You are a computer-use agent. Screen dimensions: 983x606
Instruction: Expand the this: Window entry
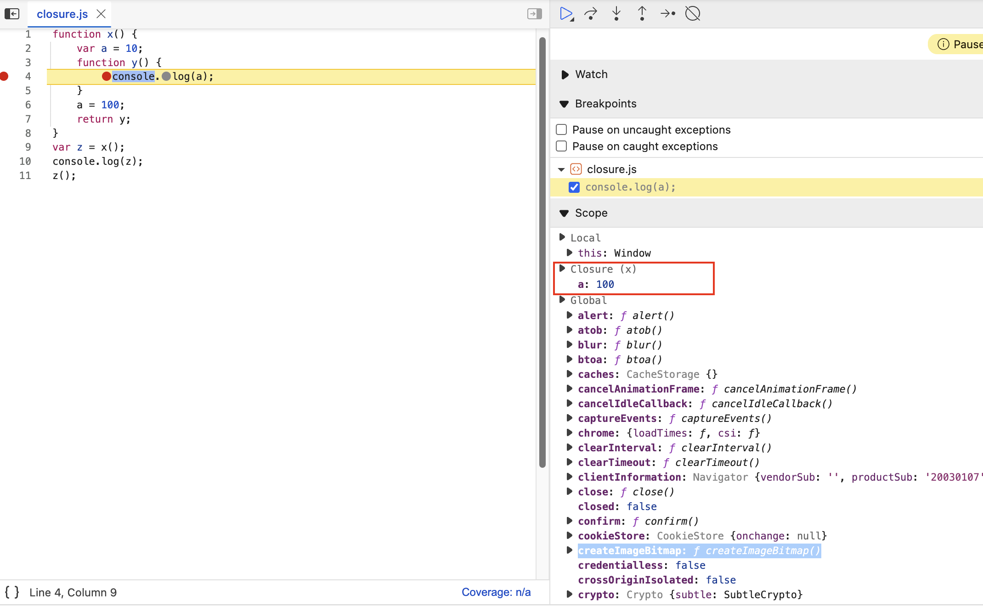click(x=570, y=252)
